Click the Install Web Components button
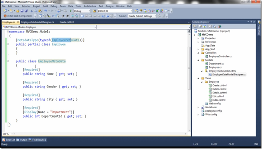Viewport: 262px width, 149px height. pyautogui.click(x=18, y=16)
